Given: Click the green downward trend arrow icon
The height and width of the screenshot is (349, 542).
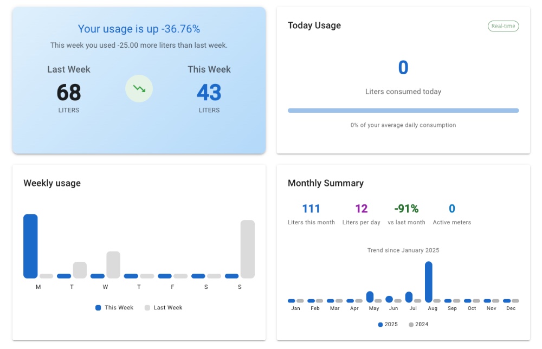Looking at the screenshot, I should (x=139, y=89).
